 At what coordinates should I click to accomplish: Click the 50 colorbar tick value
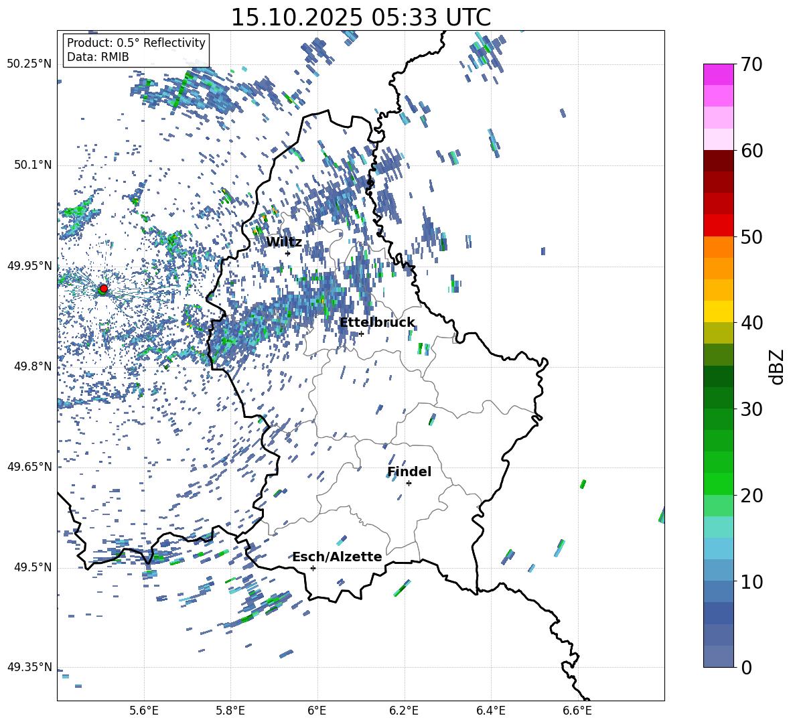point(751,237)
